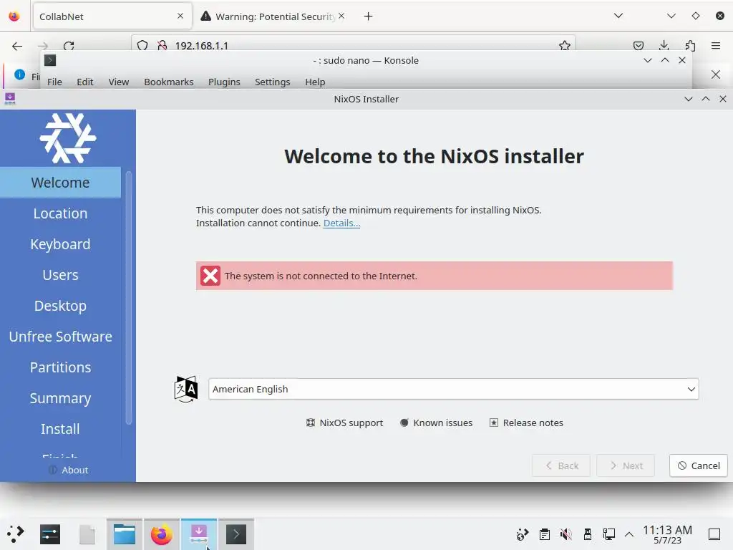Open Firefox downloads panel
The width and height of the screenshot is (733, 550).
pyautogui.click(x=664, y=45)
